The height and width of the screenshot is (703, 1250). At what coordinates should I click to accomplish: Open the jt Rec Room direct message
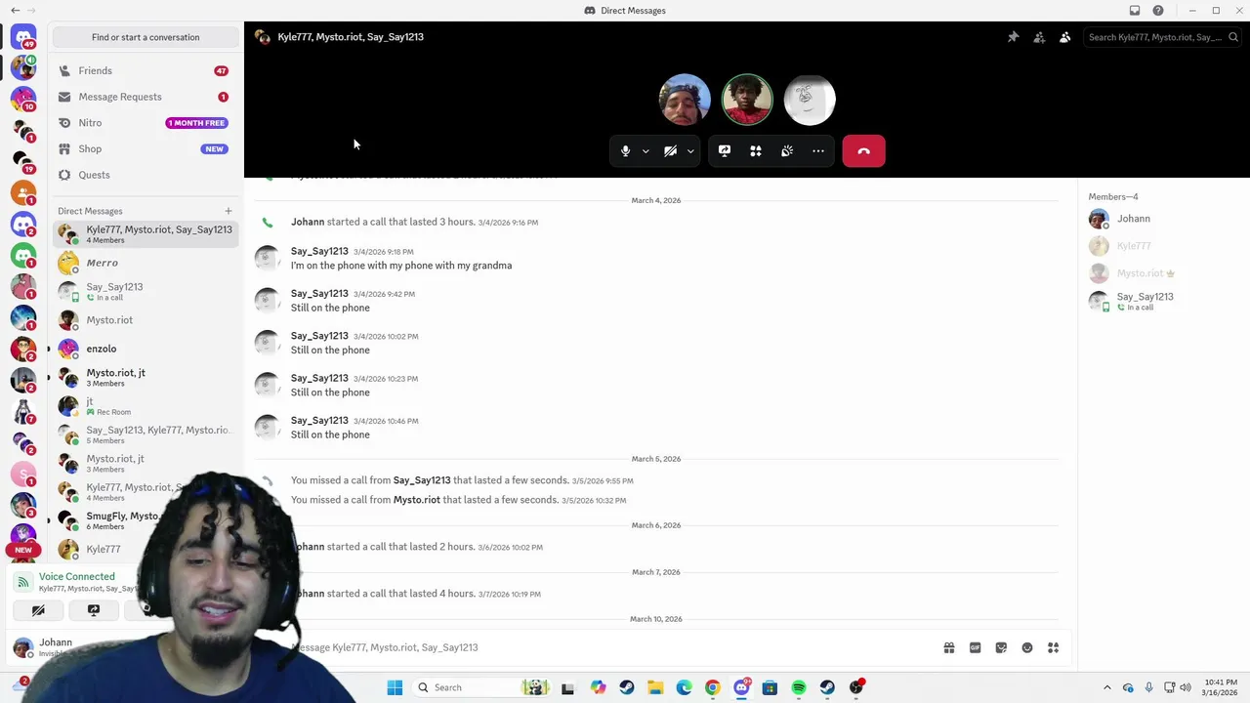pyautogui.click(x=146, y=406)
